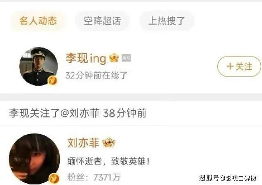Click the gold V badge on 刘亦菲's avatar
Viewport: 262px width, 185px height.
54,178
